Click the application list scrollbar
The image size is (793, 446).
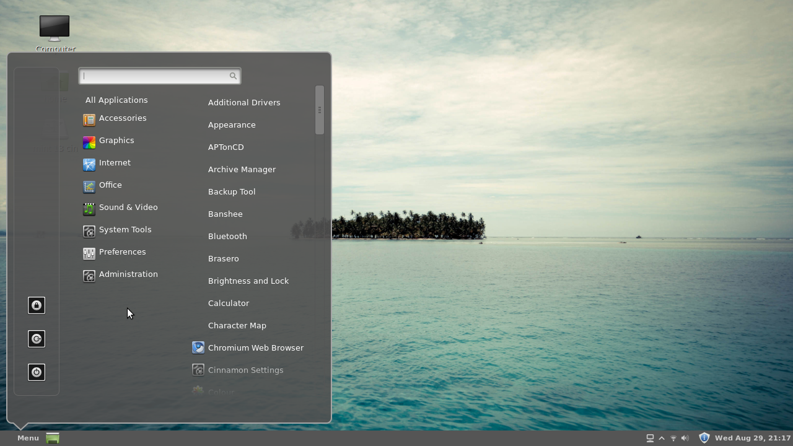[320, 110]
